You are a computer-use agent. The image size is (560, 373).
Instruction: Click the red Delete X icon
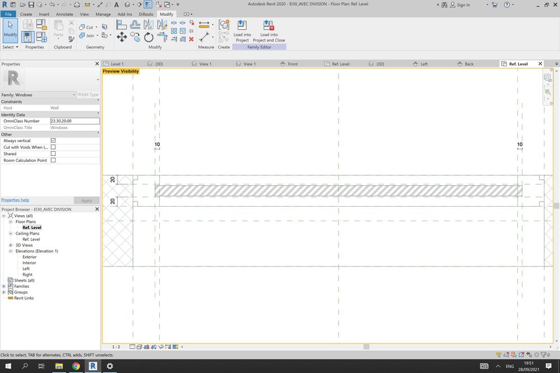pos(191,39)
